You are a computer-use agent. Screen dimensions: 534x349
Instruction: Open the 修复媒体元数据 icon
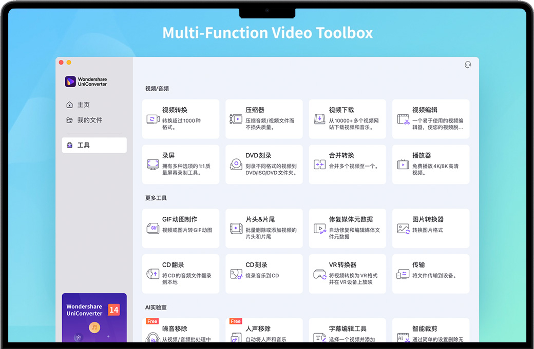(319, 229)
